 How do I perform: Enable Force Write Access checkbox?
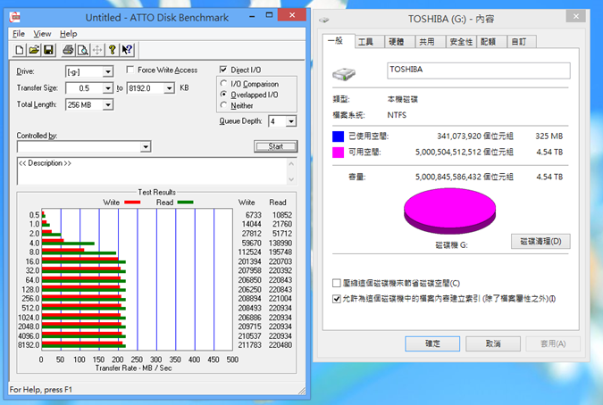click(x=131, y=70)
